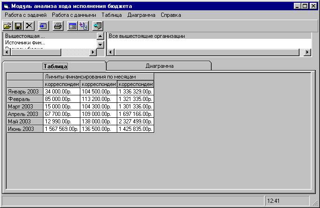320x208 pixels.
Task: Select the Апрель 2003 row header
Action: point(25,114)
